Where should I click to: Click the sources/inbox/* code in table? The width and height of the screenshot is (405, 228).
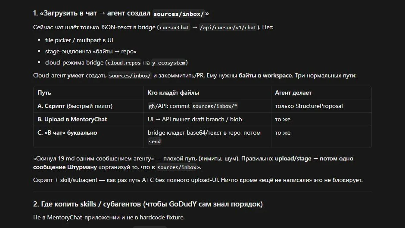215,106
